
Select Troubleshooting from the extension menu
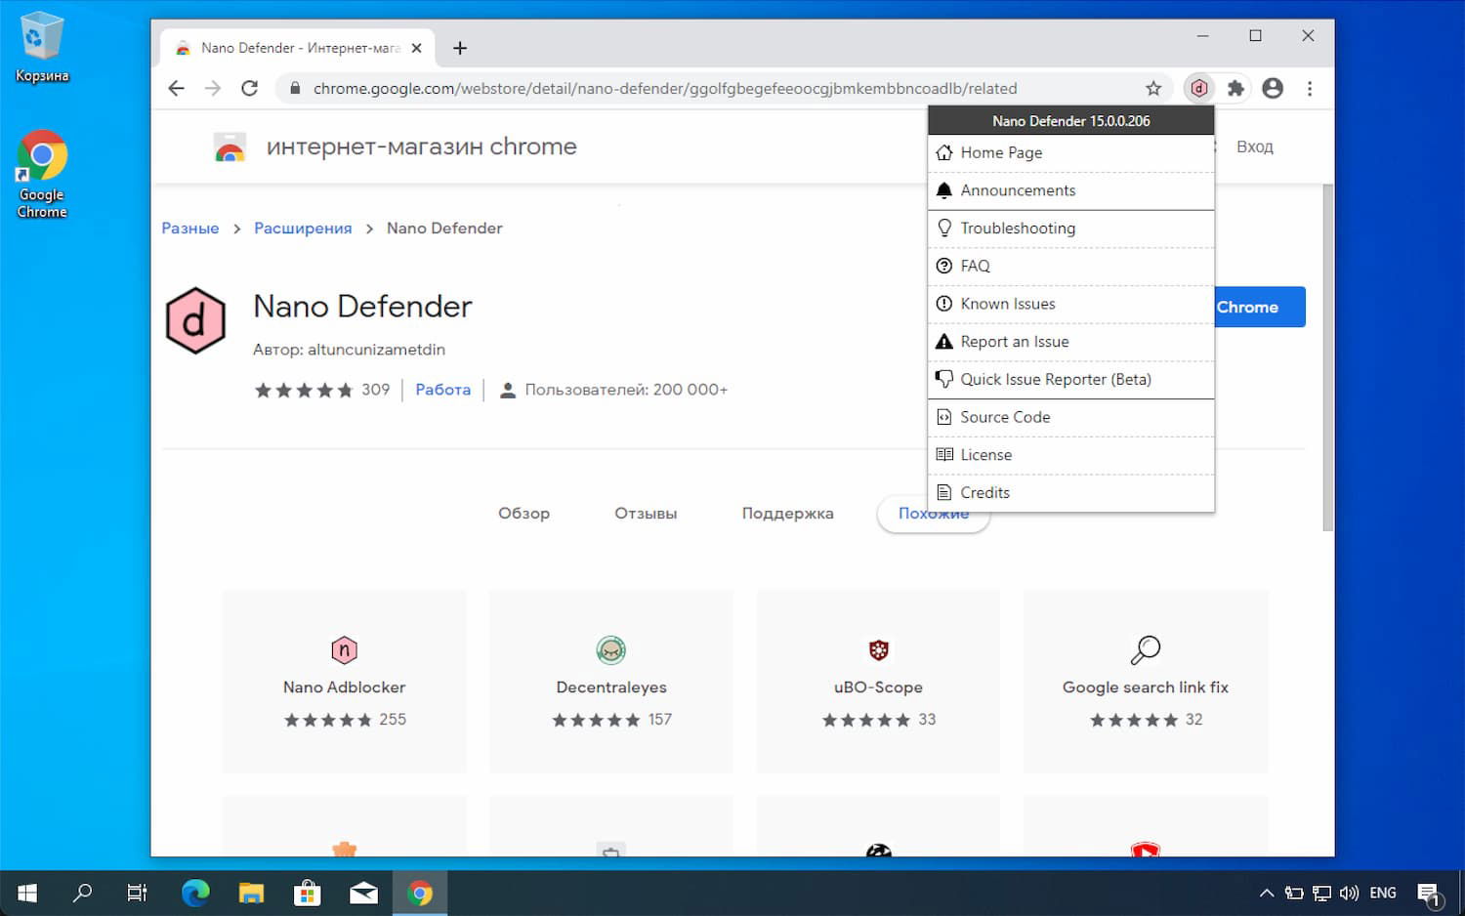(1019, 228)
